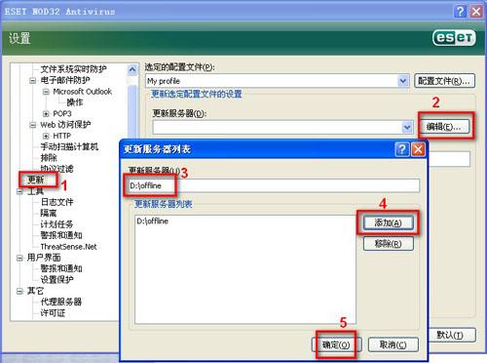
Task: Collapse the Microsoft Outlook tree node
Action: click(x=46, y=92)
